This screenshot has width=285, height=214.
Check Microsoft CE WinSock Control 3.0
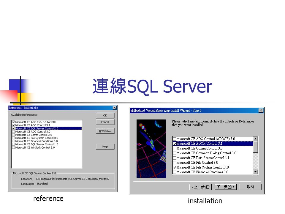point(13,148)
